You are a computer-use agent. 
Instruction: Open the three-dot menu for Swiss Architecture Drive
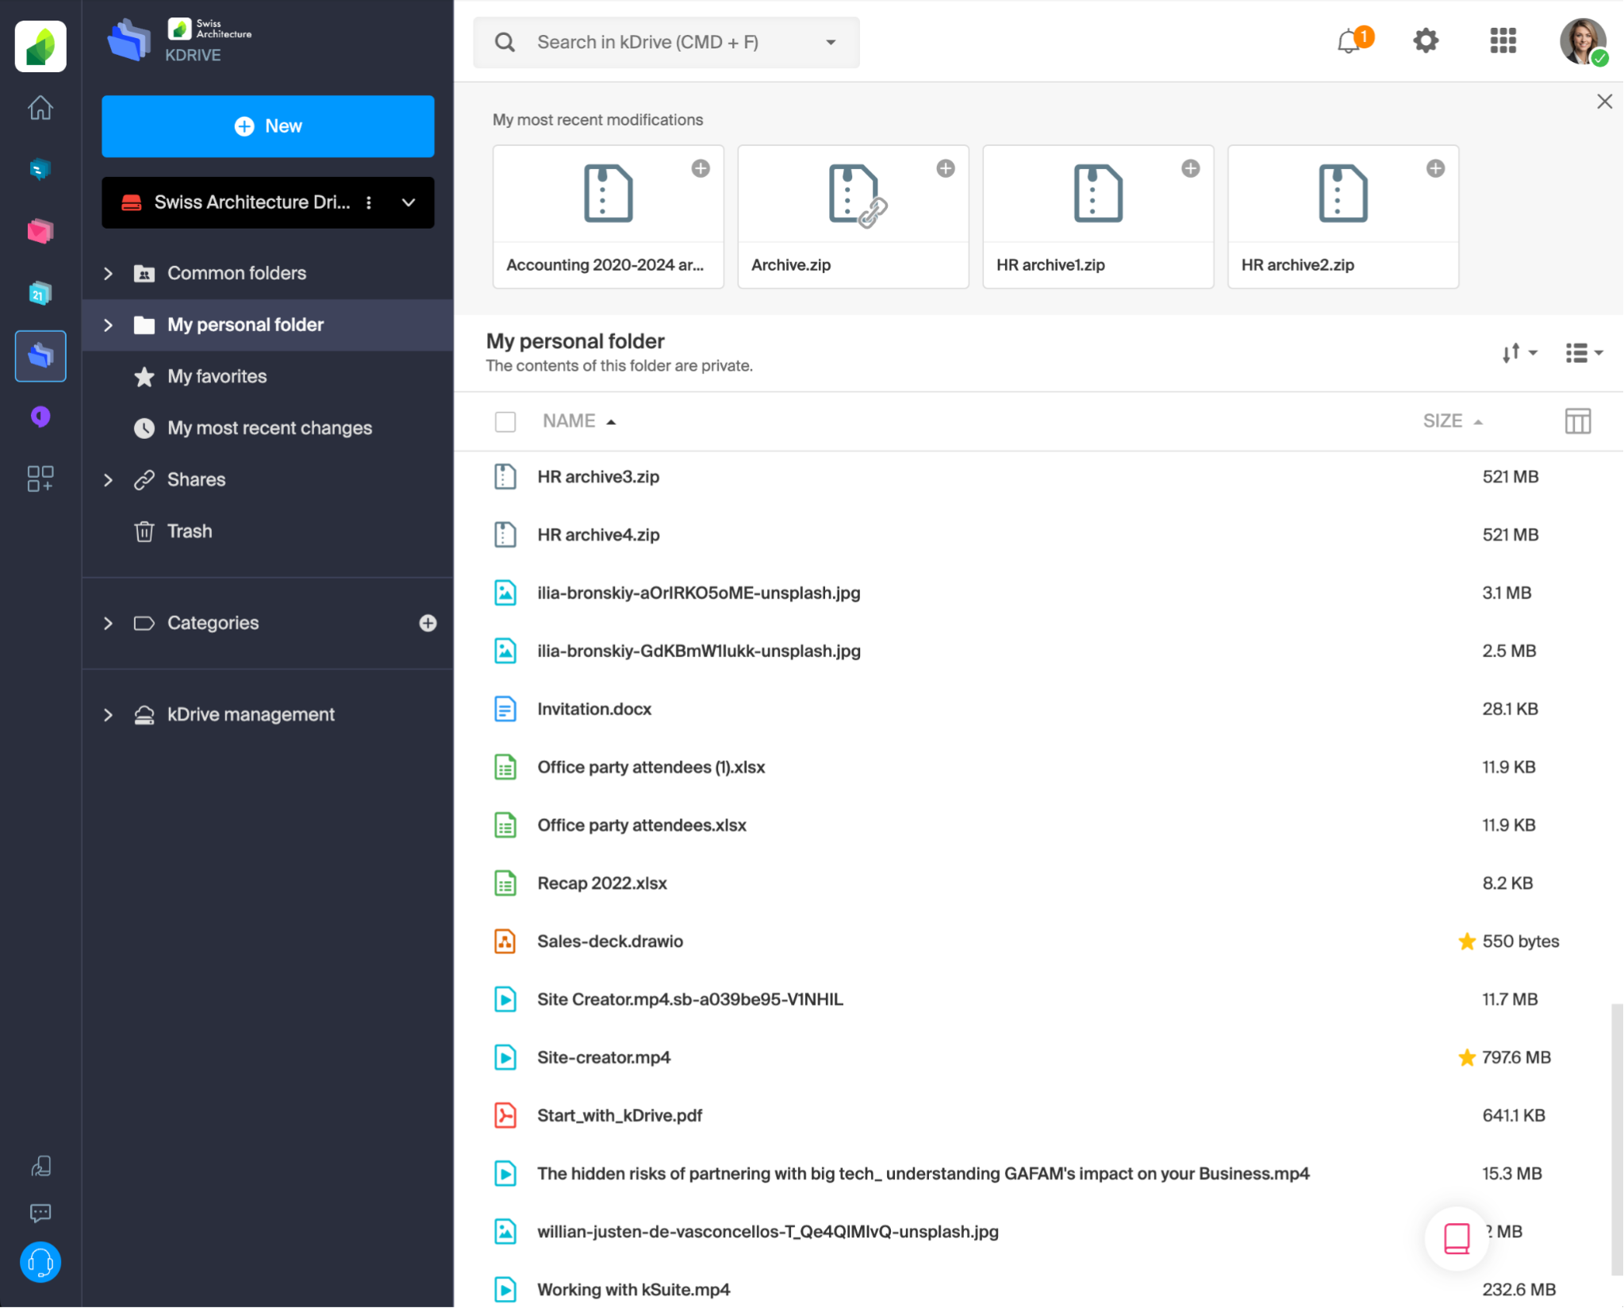pos(369,202)
